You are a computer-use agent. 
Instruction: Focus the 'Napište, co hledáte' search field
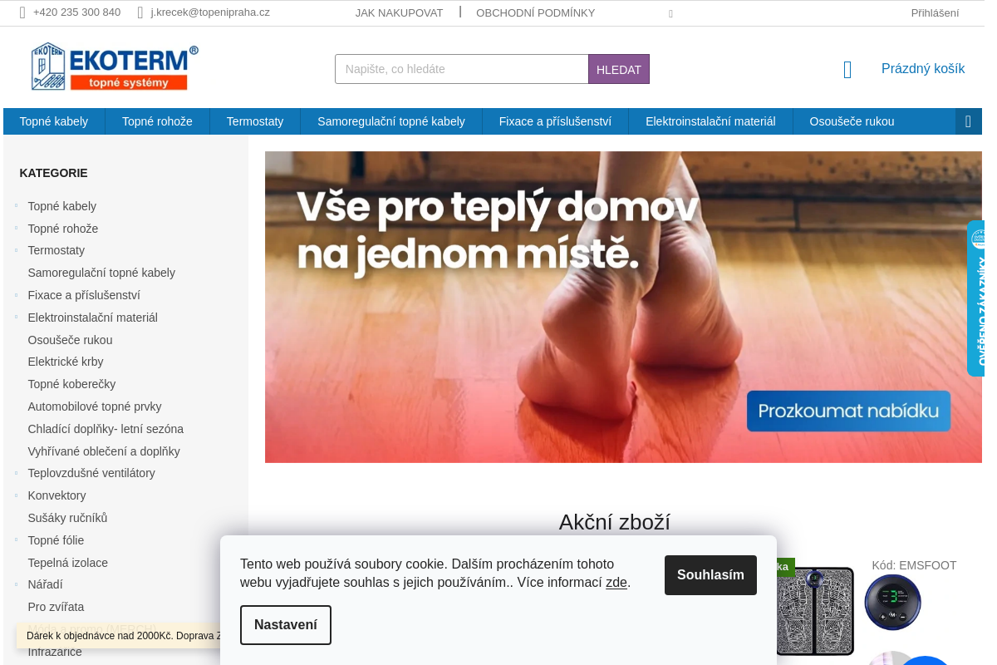point(462,69)
